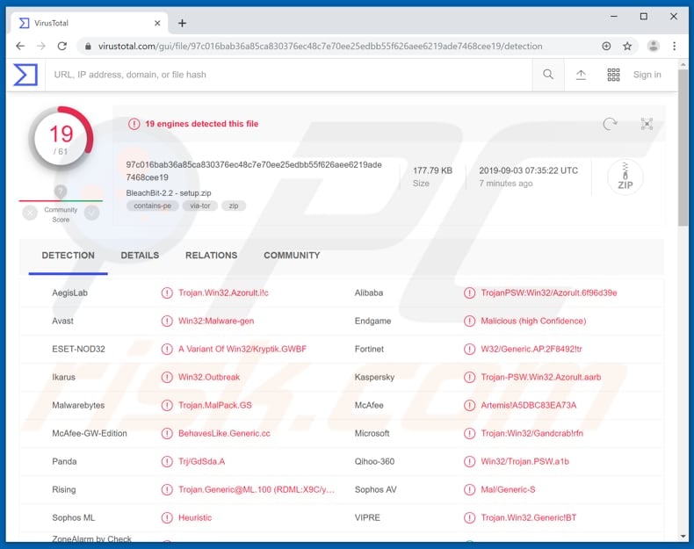This screenshot has width=694, height=549.
Task: Click the page vertical scrollbar thumb
Action: (x=683, y=148)
